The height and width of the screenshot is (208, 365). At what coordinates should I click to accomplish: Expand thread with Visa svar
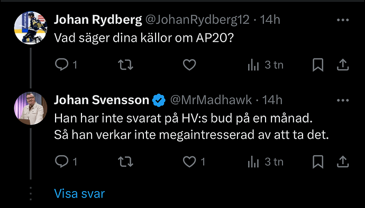(79, 193)
